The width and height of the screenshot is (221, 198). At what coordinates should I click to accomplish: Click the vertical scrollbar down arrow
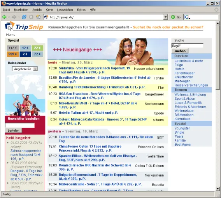pyautogui.click(x=217, y=189)
